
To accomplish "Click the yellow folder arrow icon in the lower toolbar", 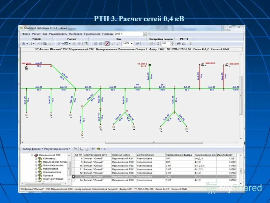I will coord(98,149).
